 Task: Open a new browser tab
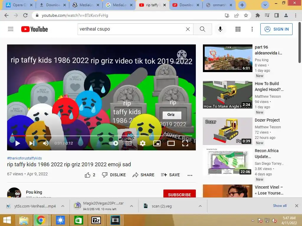point(242,5)
